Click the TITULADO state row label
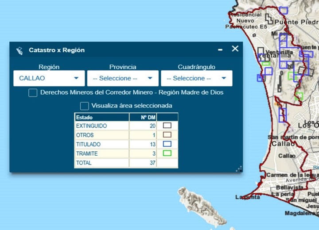Viewport: 319px width, 230px height. tap(89, 145)
